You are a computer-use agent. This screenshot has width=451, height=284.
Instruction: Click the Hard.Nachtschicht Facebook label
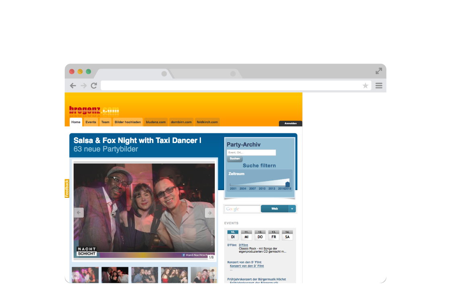pos(198,255)
